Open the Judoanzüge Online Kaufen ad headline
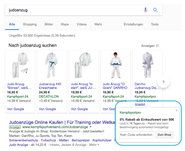This screenshot has width=185, height=151. coord(62,122)
